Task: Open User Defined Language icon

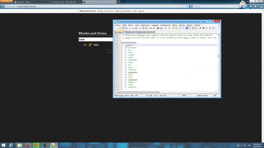Action: pos(190,28)
